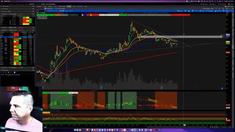The height and width of the screenshot is (132, 235).
Task: Open Scratch Pad gadget actions menu icon
Action: [x=33, y=70]
